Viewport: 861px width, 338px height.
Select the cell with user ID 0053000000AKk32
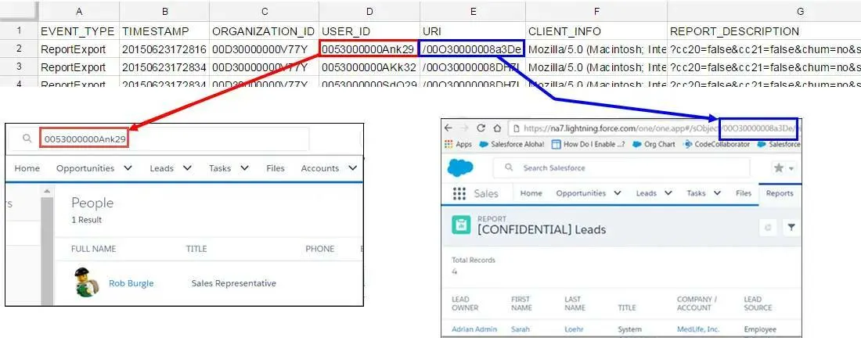369,67
